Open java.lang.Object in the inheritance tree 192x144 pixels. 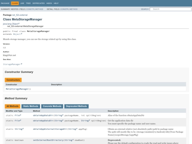[x=11, y=24]
